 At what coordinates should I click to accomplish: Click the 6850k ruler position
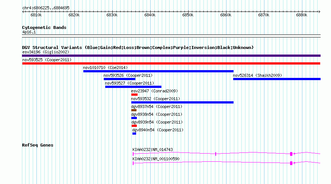[x=188, y=15]
